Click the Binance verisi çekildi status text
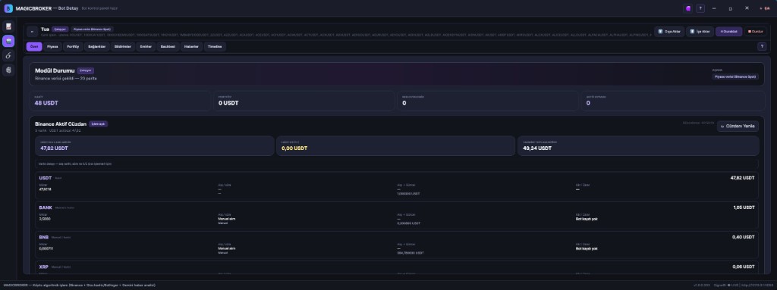The image size is (777, 290). point(66,78)
